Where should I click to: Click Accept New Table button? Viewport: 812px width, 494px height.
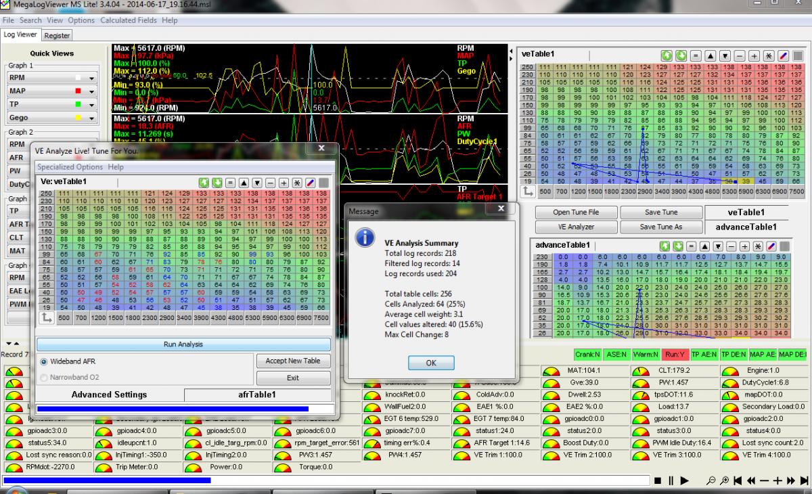tap(293, 361)
